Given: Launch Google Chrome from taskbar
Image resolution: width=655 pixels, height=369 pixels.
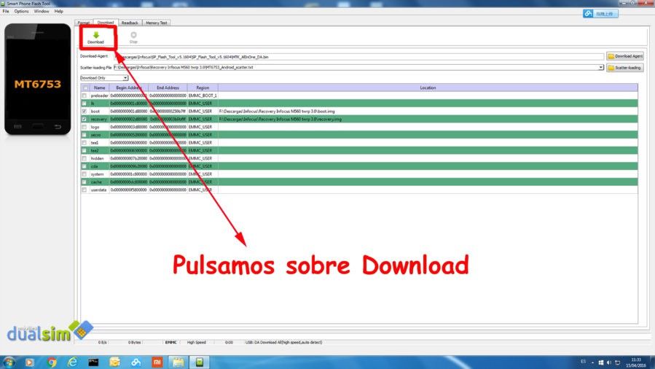Looking at the screenshot, I should click(52, 362).
